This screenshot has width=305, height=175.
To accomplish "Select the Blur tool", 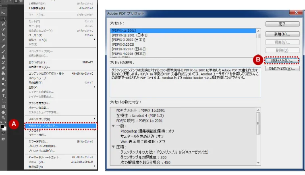I will point(3,79).
